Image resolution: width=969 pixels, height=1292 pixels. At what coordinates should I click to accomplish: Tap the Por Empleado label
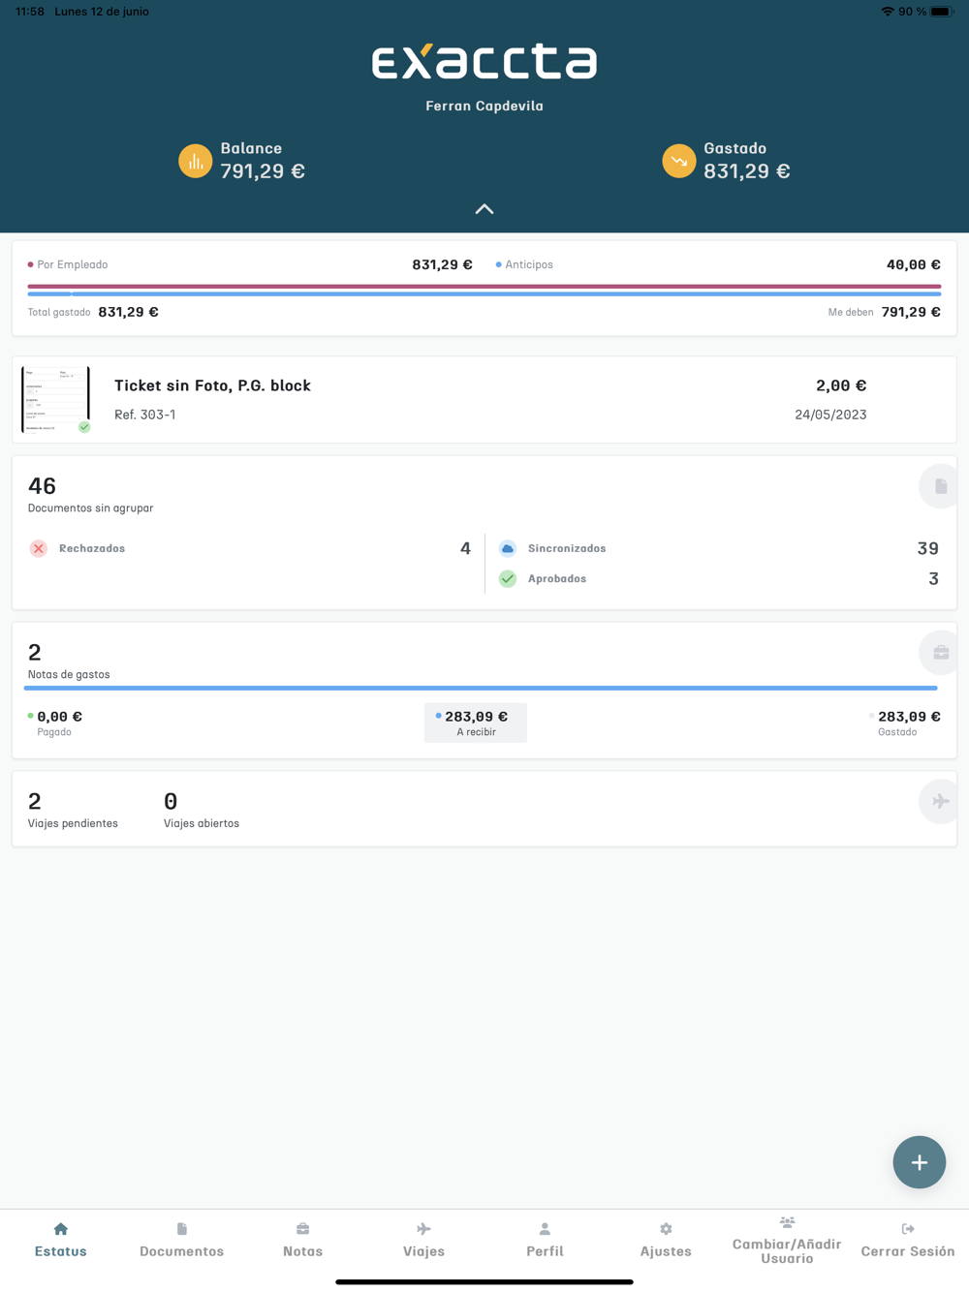click(x=73, y=264)
